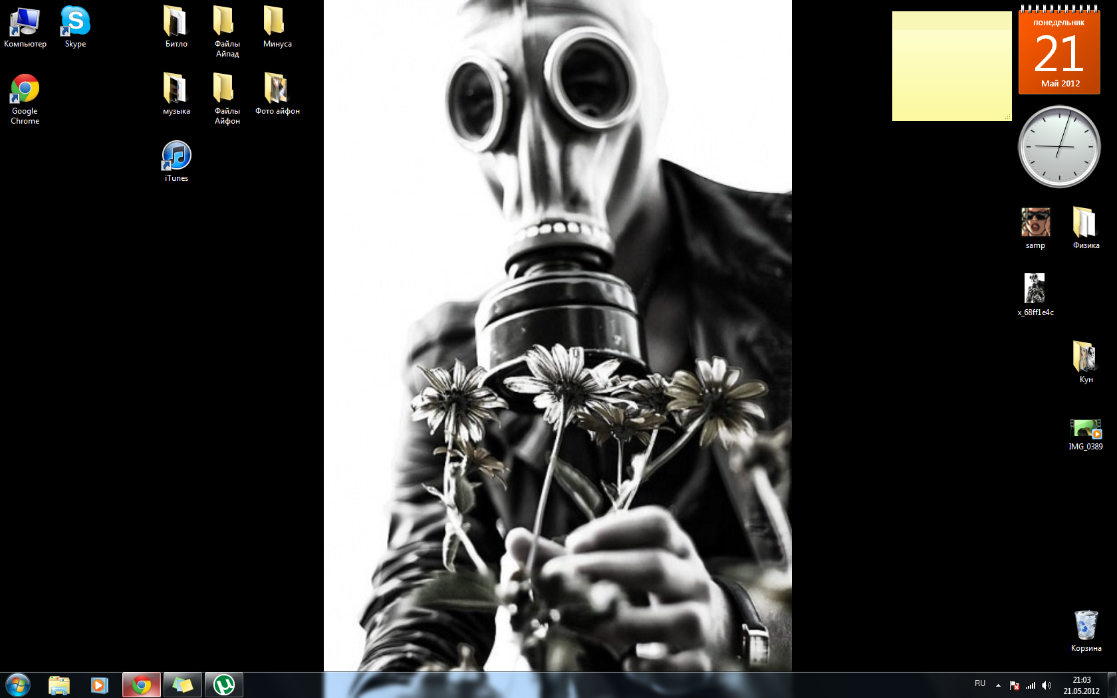Screen dimensions: 1117x698
Task: Open the Кун folder
Action: (1086, 362)
